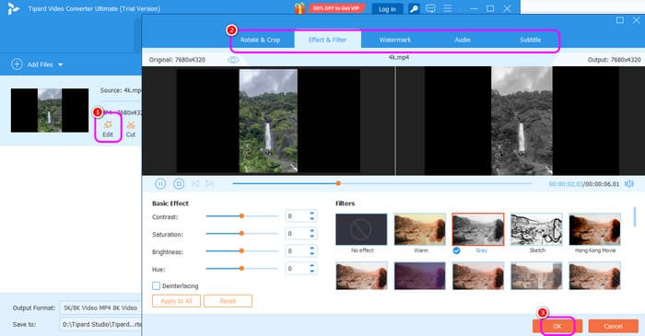The width and height of the screenshot is (645, 336).
Task: Click the Reset button
Action: [x=228, y=301]
